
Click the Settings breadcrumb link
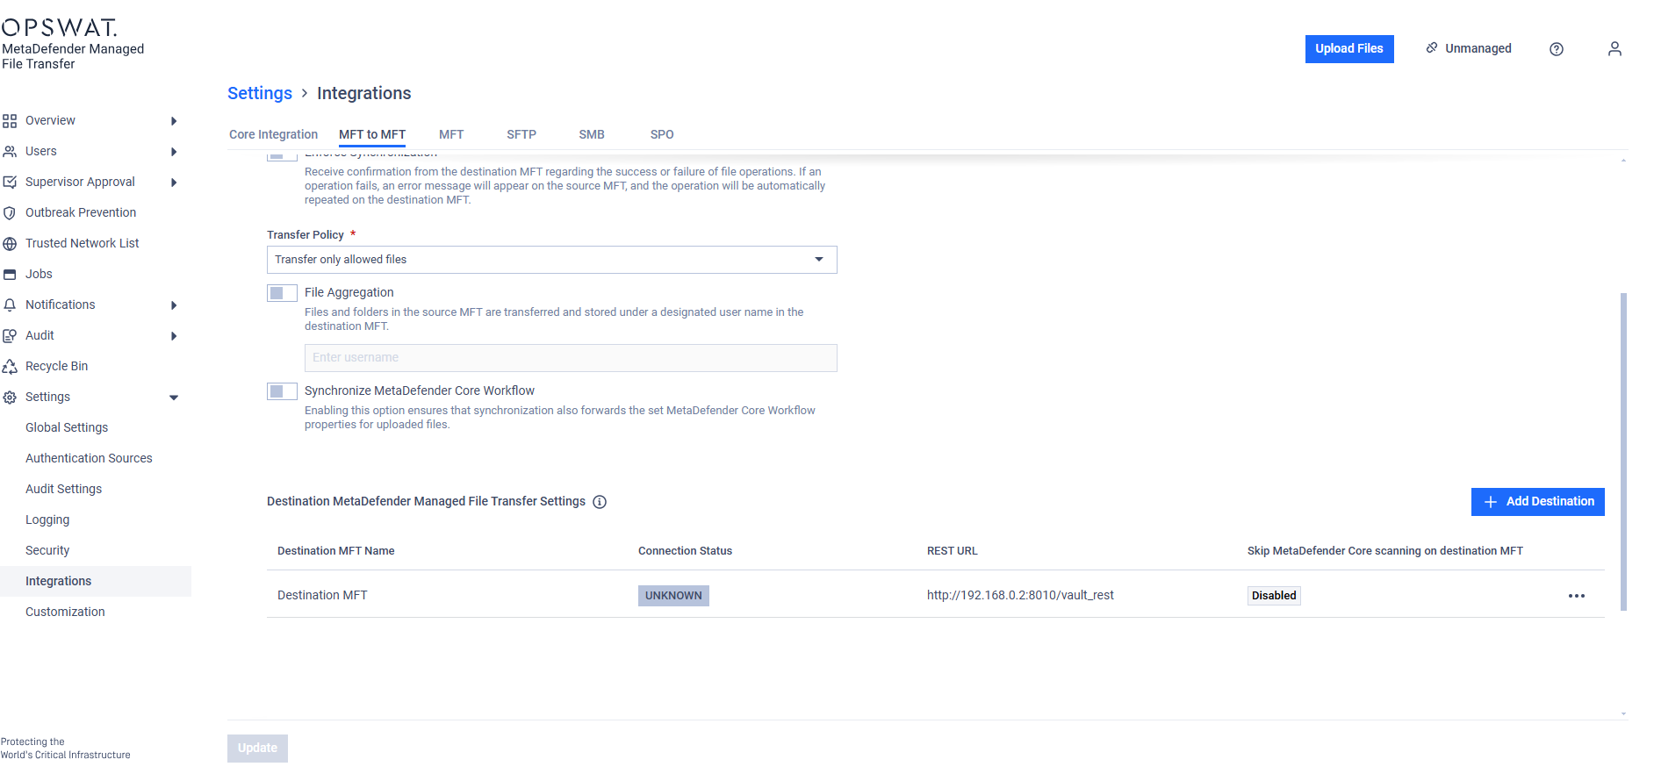(260, 93)
